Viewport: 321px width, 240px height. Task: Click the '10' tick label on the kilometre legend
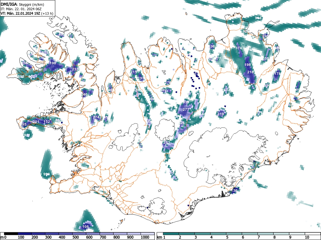pyautogui.click(x=307, y=237)
